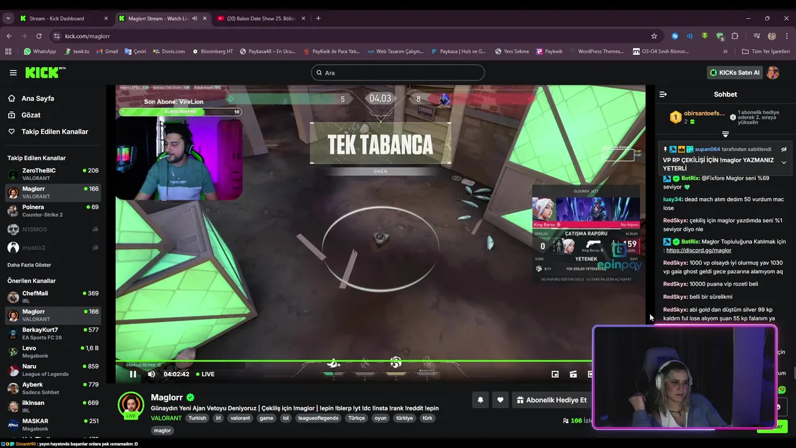Open Chrome three-dot menu
The height and width of the screenshot is (448, 796).
point(787,36)
